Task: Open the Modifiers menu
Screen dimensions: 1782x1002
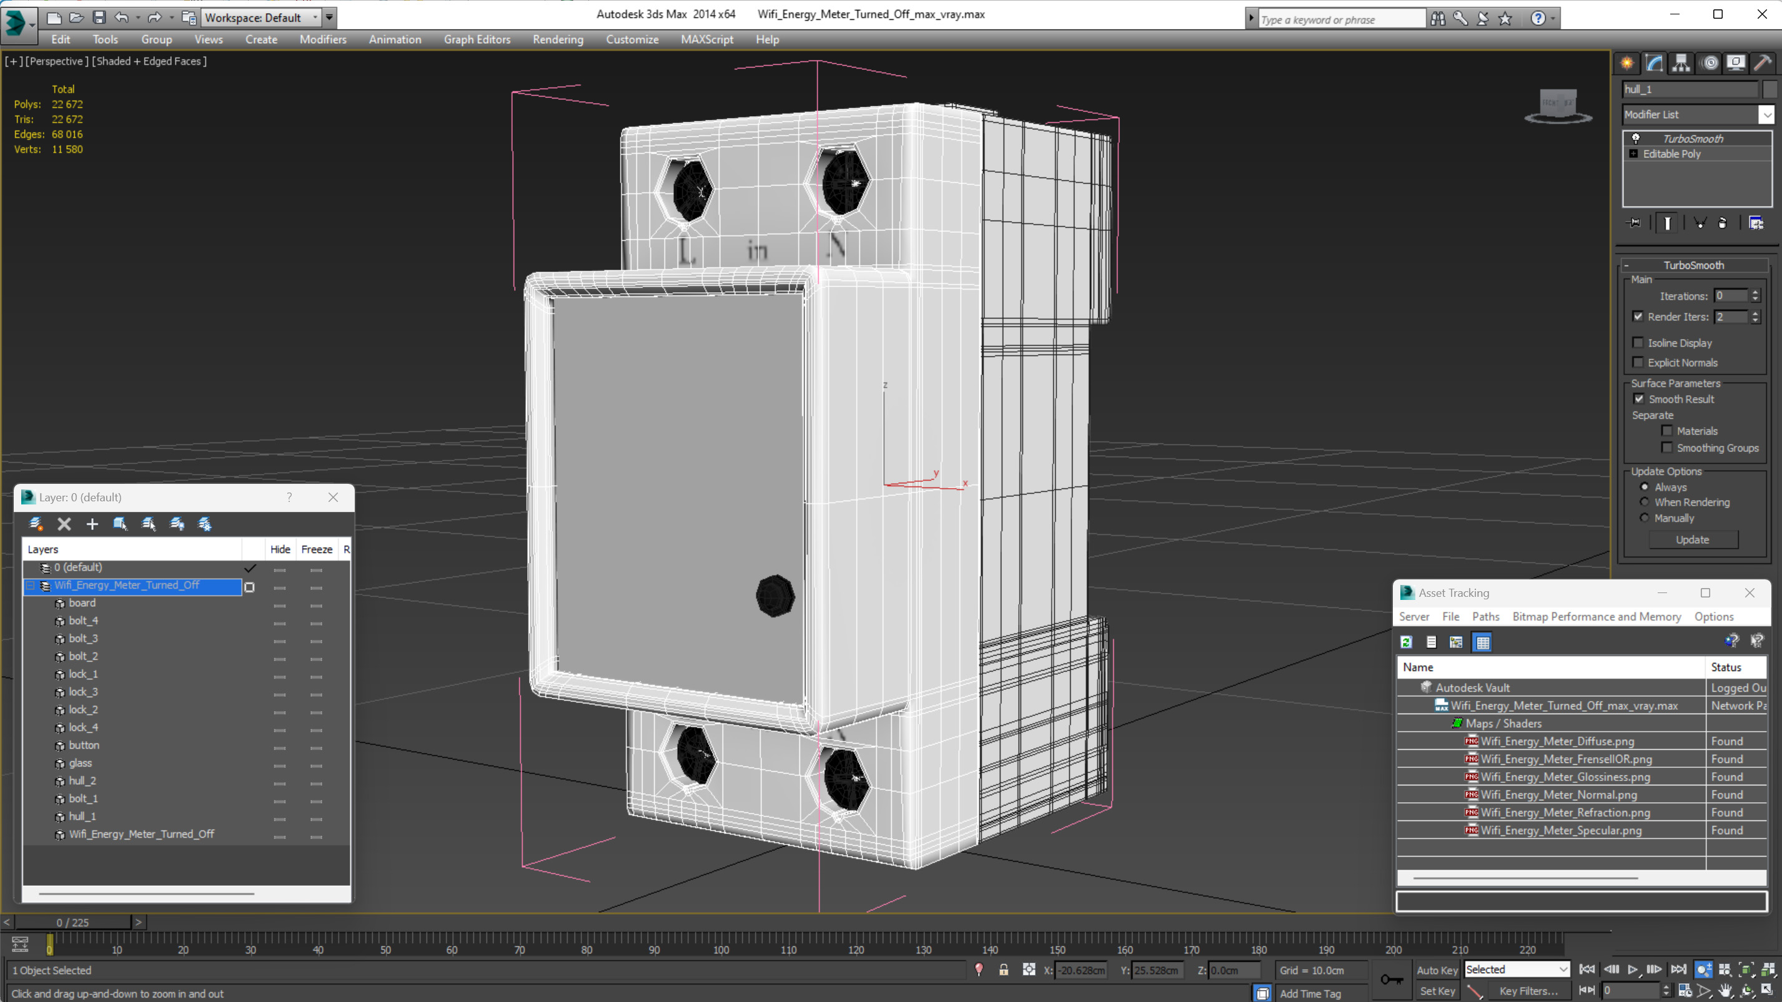Action: (x=323, y=39)
